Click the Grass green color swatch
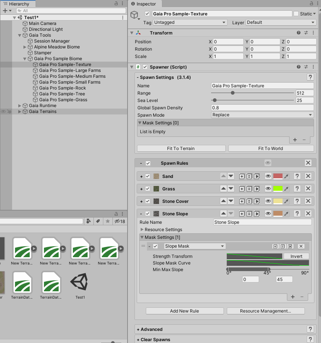This screenshot has width=321, height=343. click(278, 189)
